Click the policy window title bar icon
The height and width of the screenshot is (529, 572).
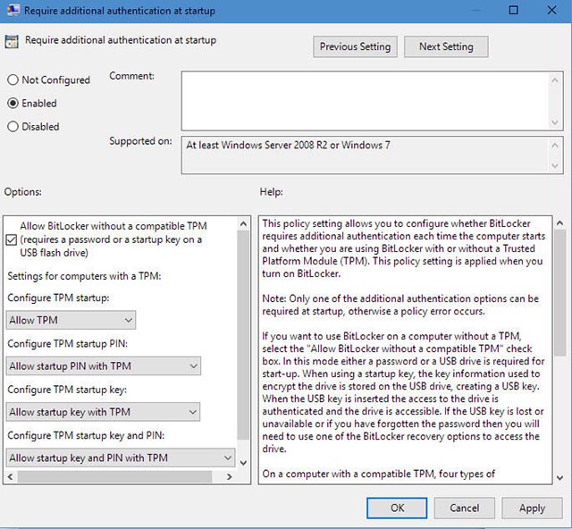click(13, 10)
